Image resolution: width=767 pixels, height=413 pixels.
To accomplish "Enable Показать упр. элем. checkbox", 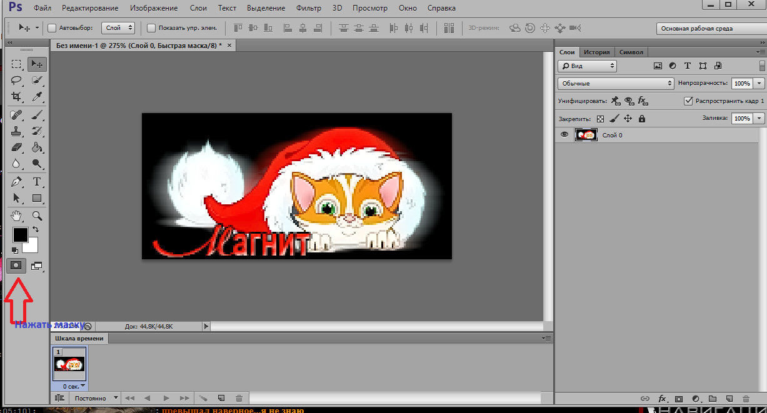I will coord(151,28).
